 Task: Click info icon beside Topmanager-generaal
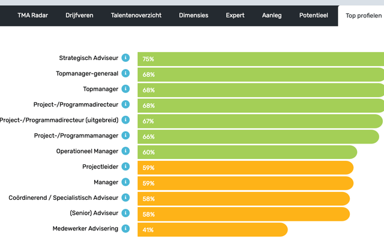[x=125, y=73]
